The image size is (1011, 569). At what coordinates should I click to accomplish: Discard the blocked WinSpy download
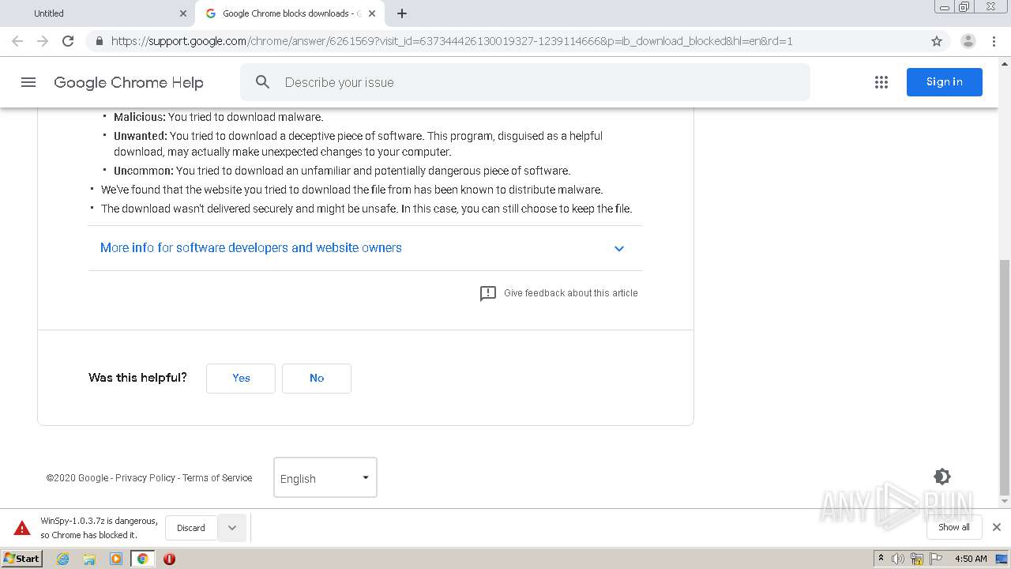[x=191, y=528]
